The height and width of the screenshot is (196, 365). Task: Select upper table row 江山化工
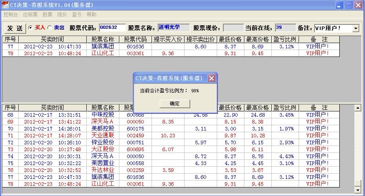[171, 53]
